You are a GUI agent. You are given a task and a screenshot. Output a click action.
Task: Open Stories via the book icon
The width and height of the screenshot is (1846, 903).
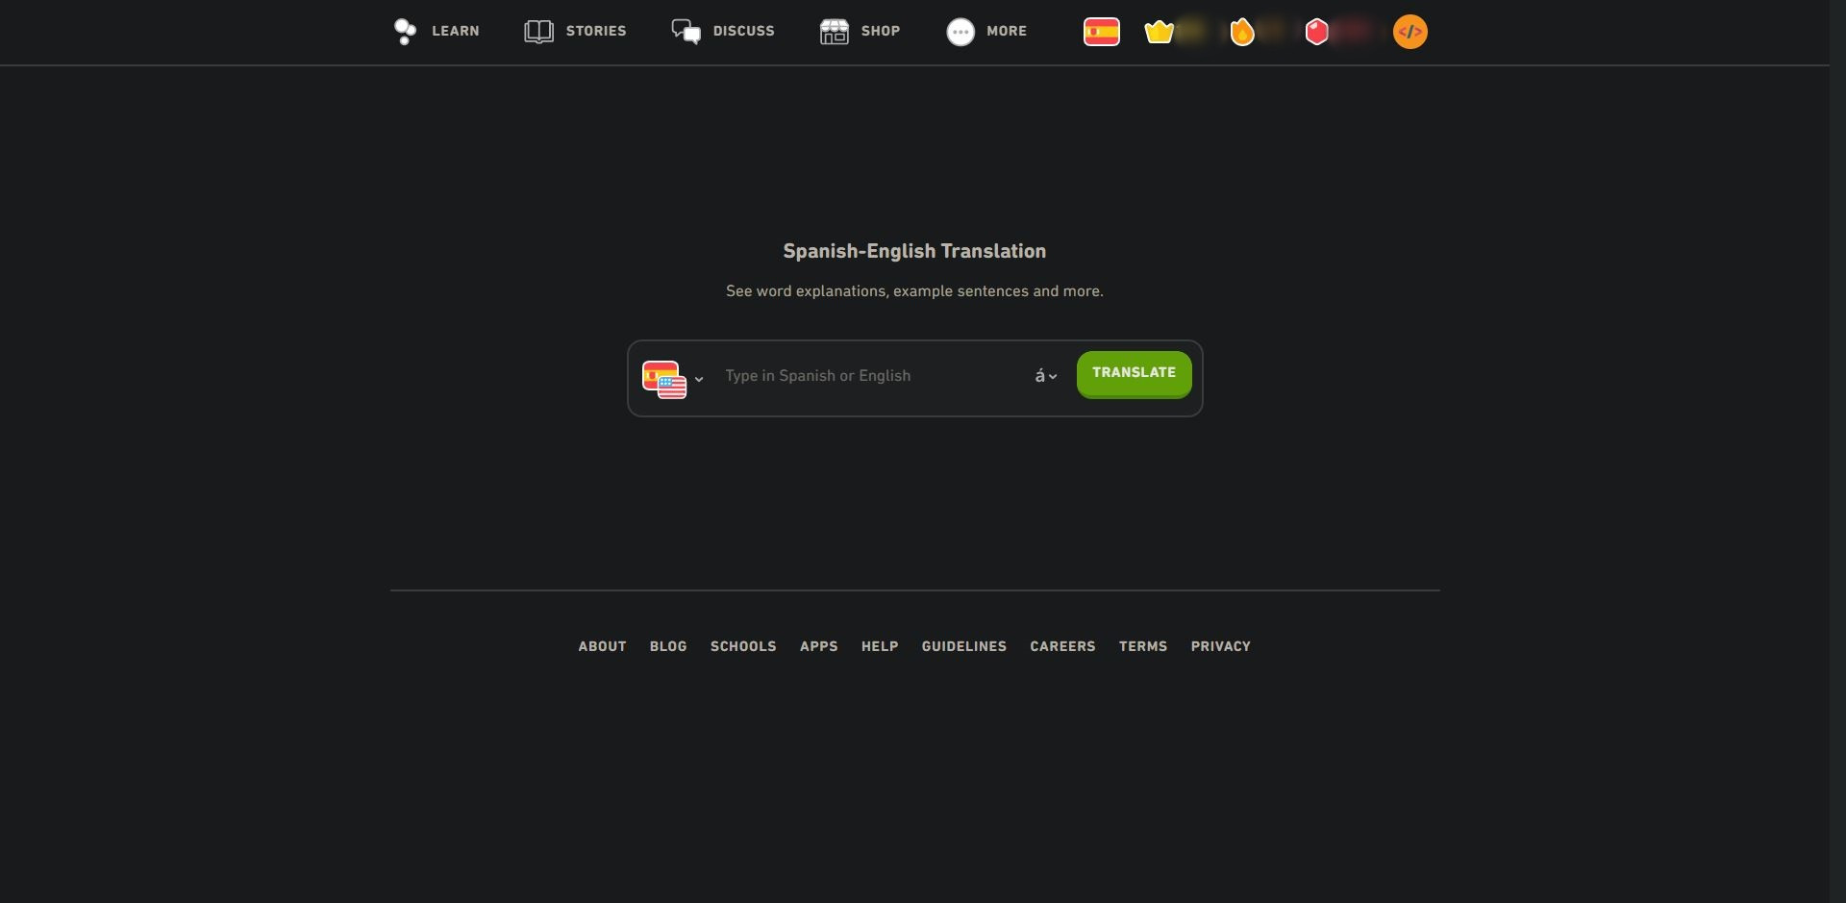point(537,31)
